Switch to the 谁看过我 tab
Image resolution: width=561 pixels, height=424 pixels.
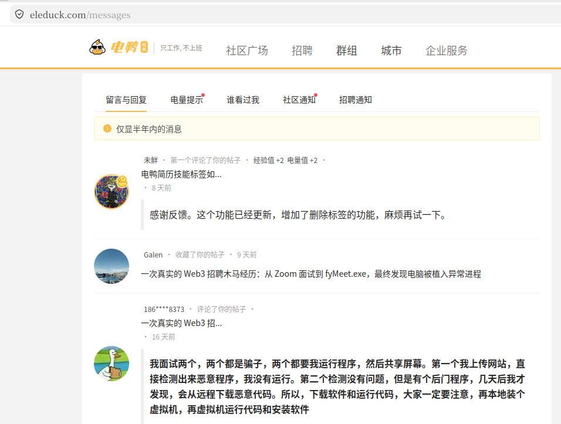coord(243,100)
